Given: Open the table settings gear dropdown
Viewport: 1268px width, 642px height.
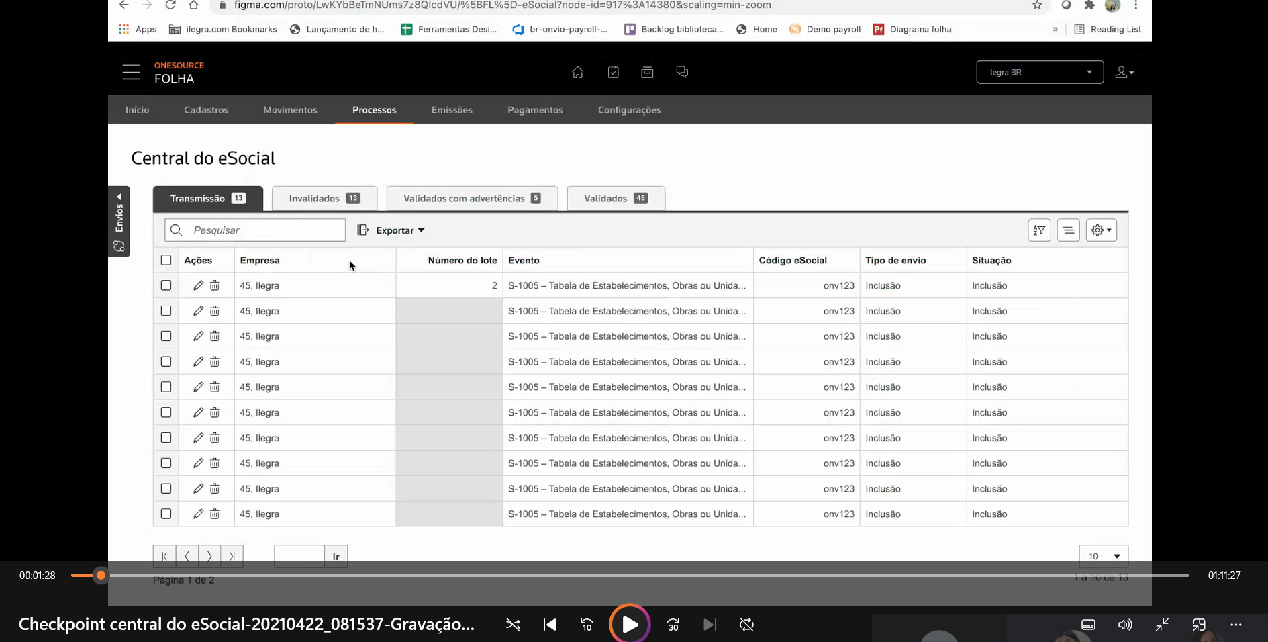Looking at the screenshot, I should pos(1101,230).
